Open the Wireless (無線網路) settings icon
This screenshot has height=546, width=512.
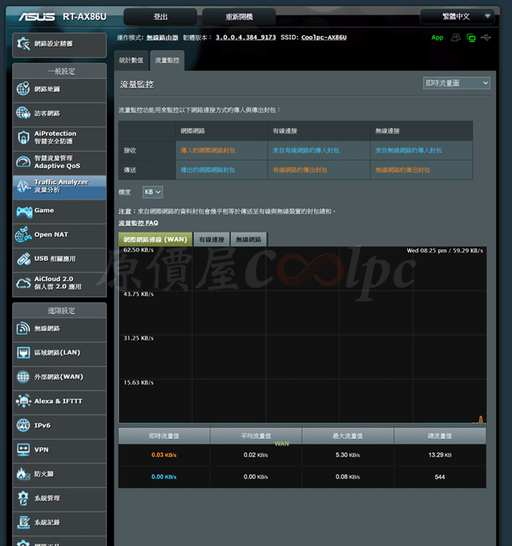coord(23,328)
